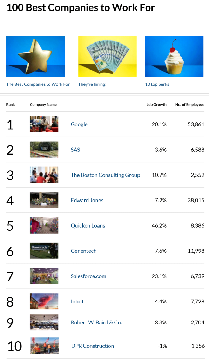Click the Salesforce.com link

pyautogui.click(x=88, y=276)
